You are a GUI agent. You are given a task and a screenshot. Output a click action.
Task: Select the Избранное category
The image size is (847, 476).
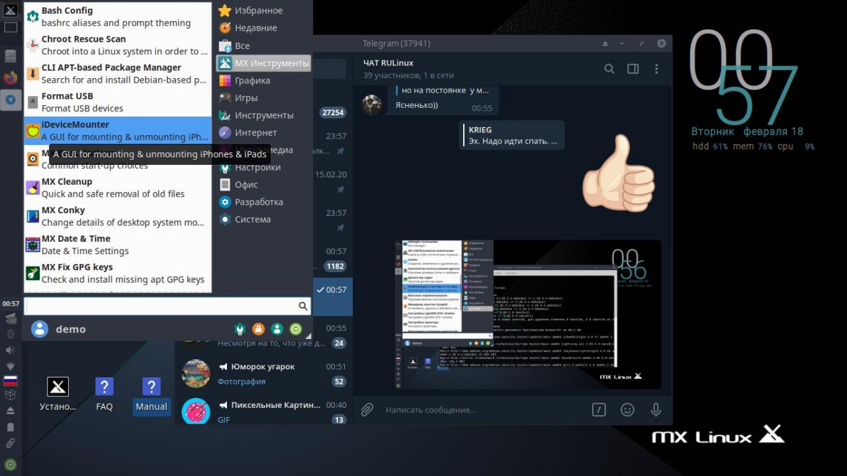(x=263, y=11)
